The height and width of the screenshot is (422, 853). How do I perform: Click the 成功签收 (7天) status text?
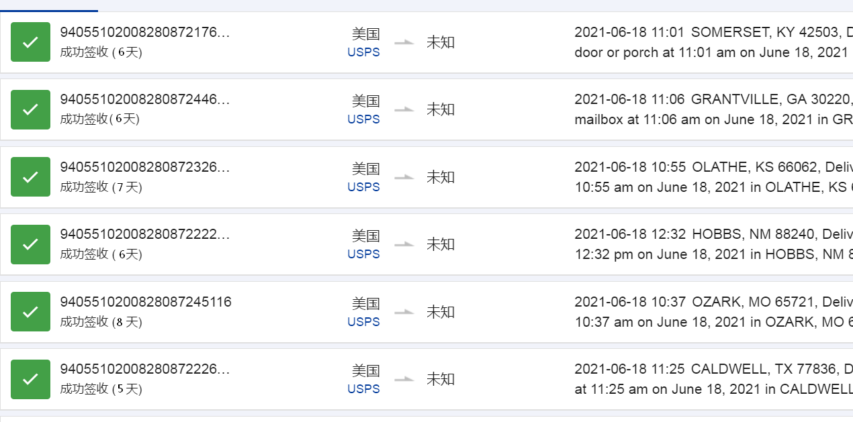pyautogui.click(x=101, y=187)
